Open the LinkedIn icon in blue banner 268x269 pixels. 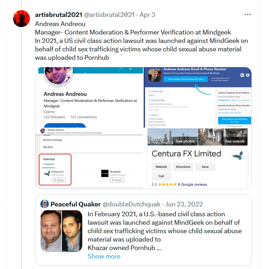[x=242, y=75]
